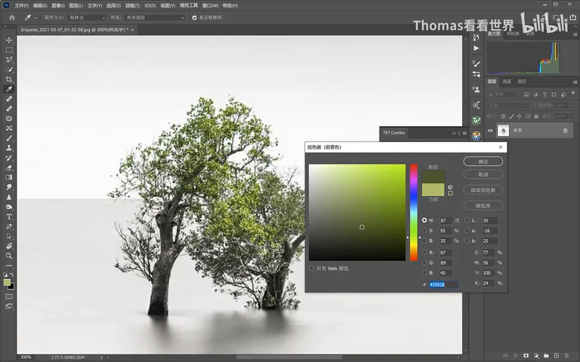This screenshot has height=362, width=580.
Task: Select the Zoom tool
Action: click(x=9, y=256)
